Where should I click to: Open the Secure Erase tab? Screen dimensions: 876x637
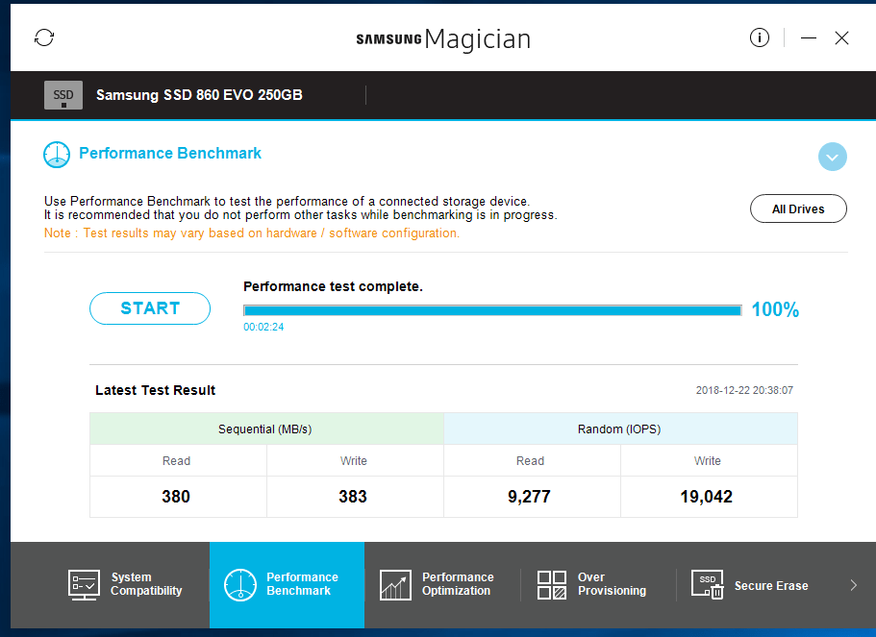coord(754,584)
